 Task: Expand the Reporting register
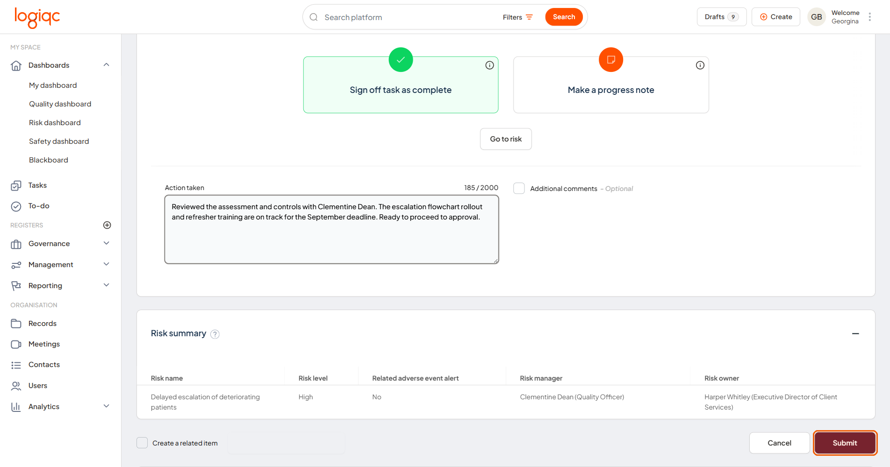click(x=106, y=285)
